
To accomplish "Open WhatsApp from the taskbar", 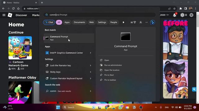I will pyautogui.click(x=120, y=107).
